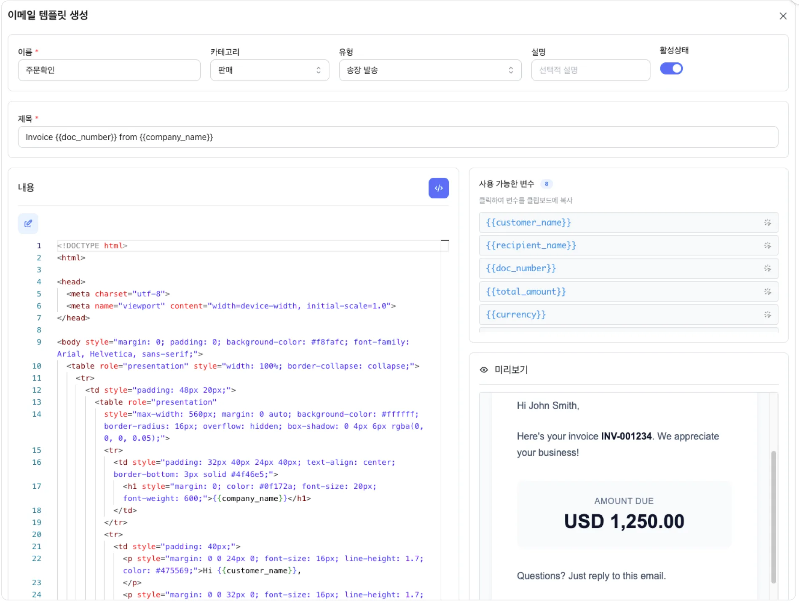
Task: Open the 유형 dropdown showing 송장 발송
Action: point(429,70)
